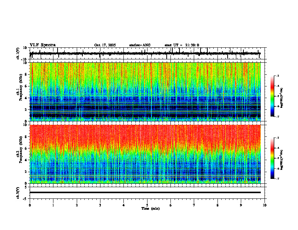Click the "6" kHz tick on ch.2 spectrogram
Screen dimensions: 298x230
click(26, 148)
